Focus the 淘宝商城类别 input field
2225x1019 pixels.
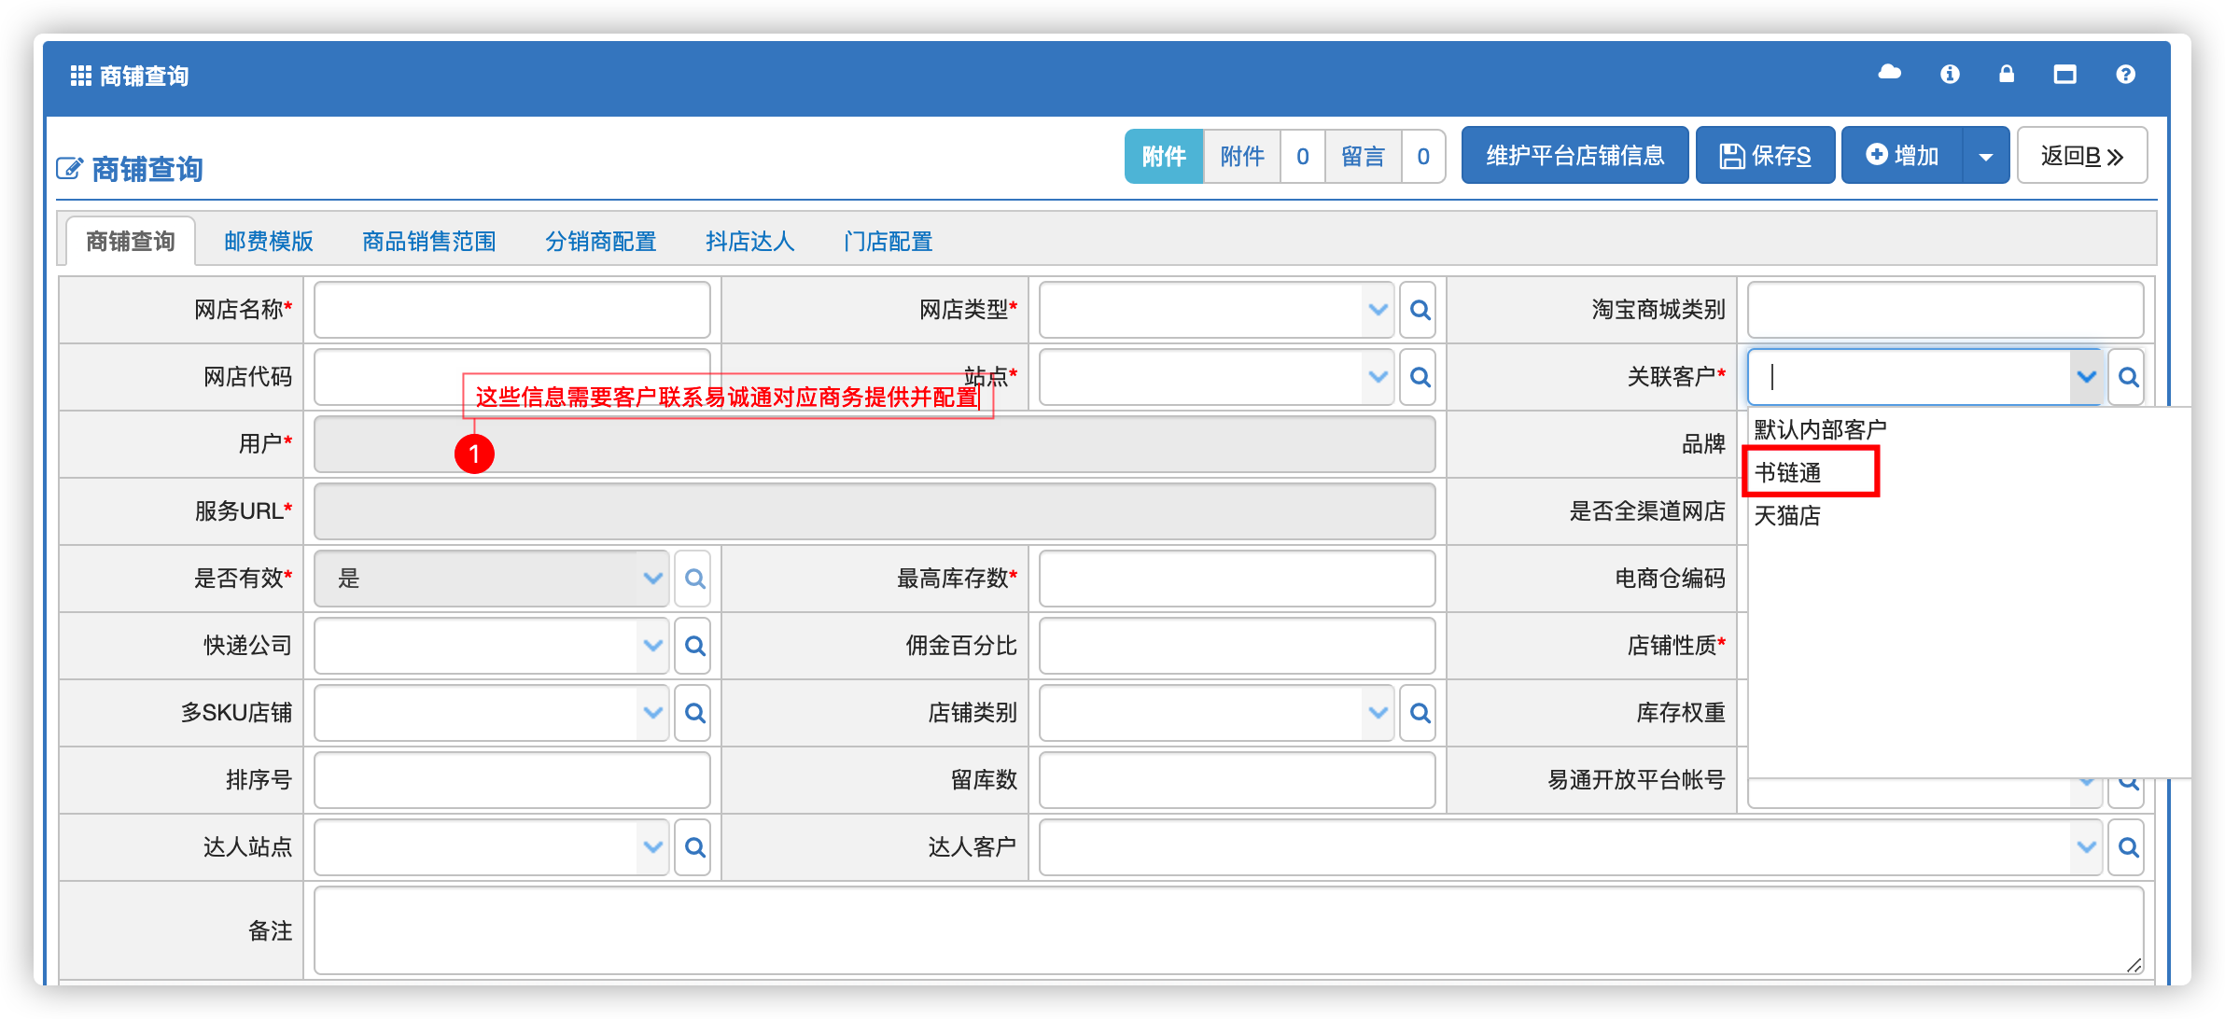[x=1946, y=310]
